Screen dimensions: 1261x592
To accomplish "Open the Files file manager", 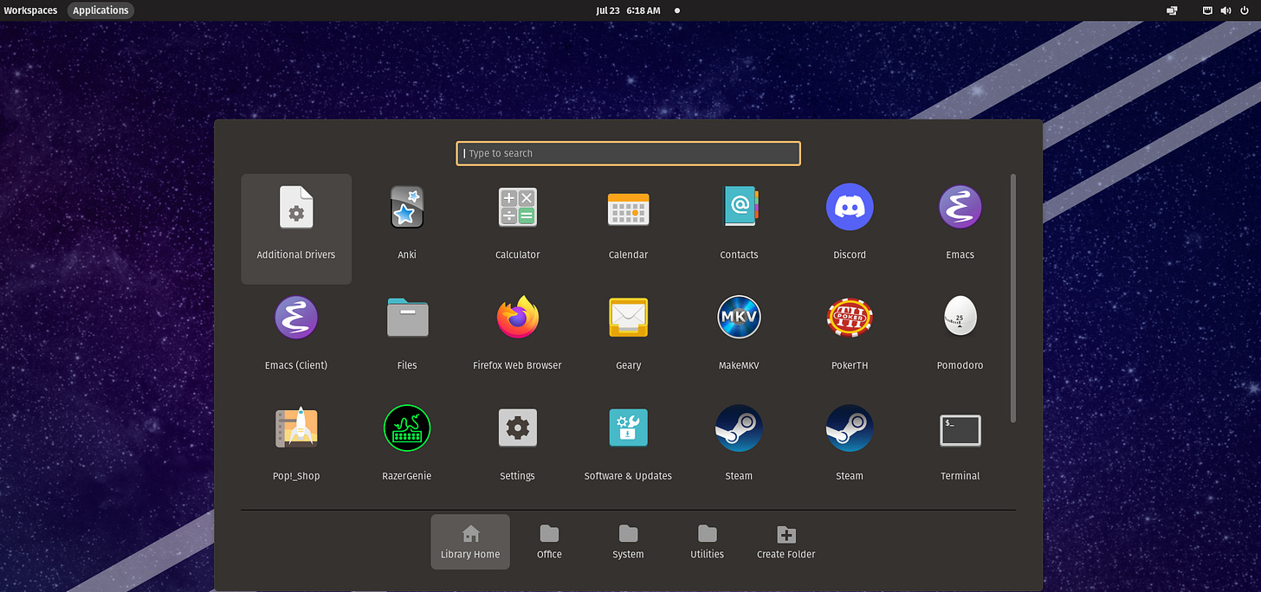I will click(x=407, y=339).
